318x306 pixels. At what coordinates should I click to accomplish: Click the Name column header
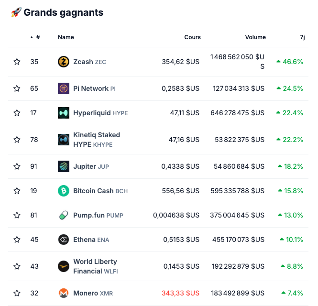coord(66,37)
